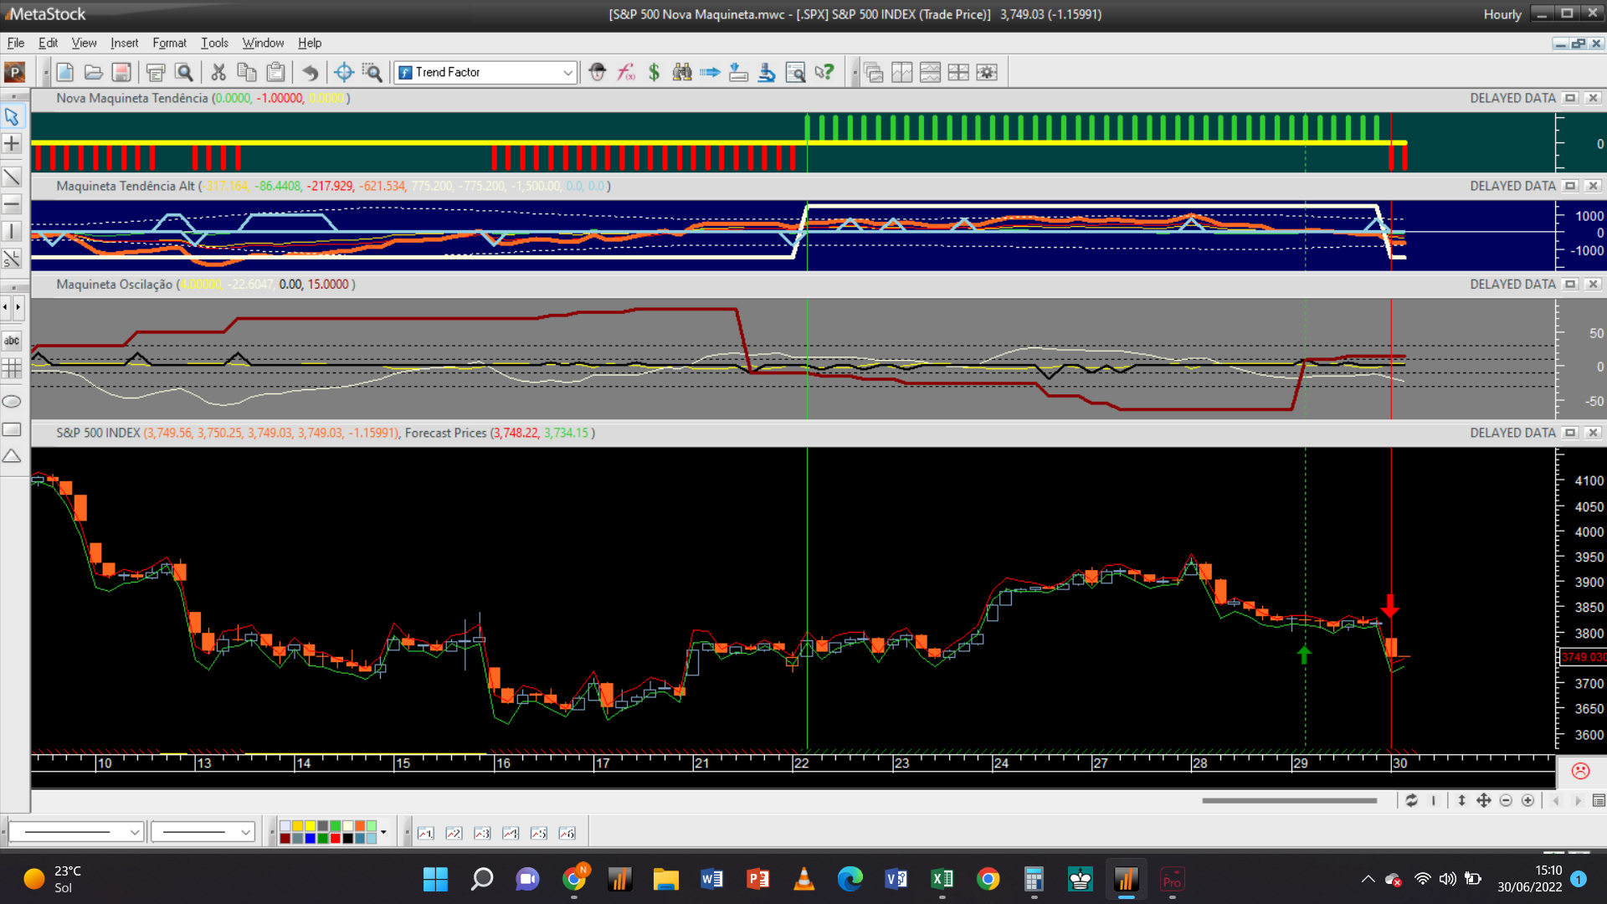The height and width of the screenshot is (904, 1607).
Task: Open the Tools menu
Action: click(214, 43)
